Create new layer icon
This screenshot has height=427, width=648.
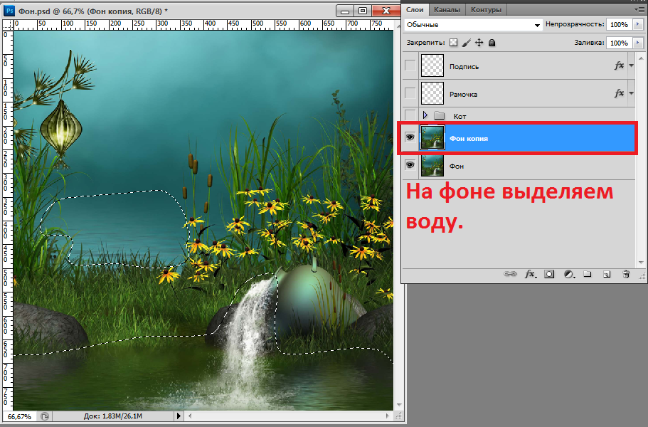607,274
